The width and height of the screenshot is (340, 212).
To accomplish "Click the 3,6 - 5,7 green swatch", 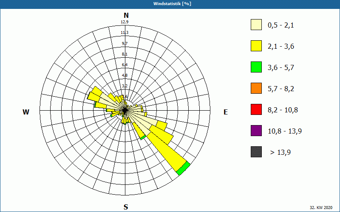I will (x=256, y=67).
